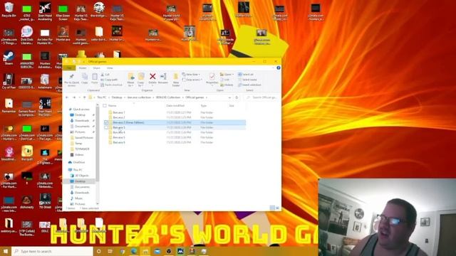Switch to the View ribbon tab

pyautogui.click(x=110, y=68)
